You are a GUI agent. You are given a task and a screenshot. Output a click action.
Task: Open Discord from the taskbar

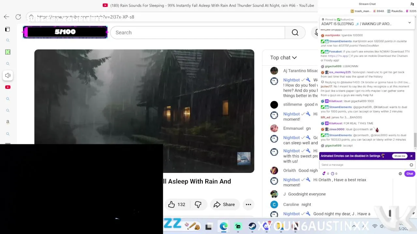point(266,227)
